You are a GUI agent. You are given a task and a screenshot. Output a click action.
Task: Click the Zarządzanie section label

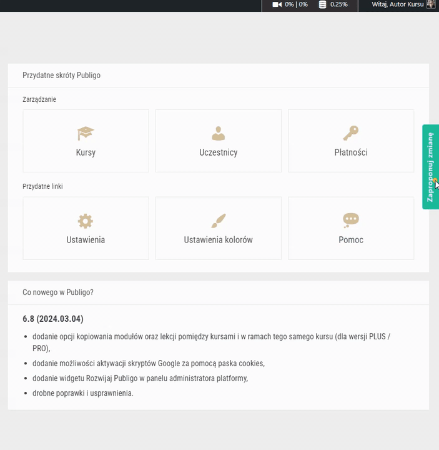point(39,99)
